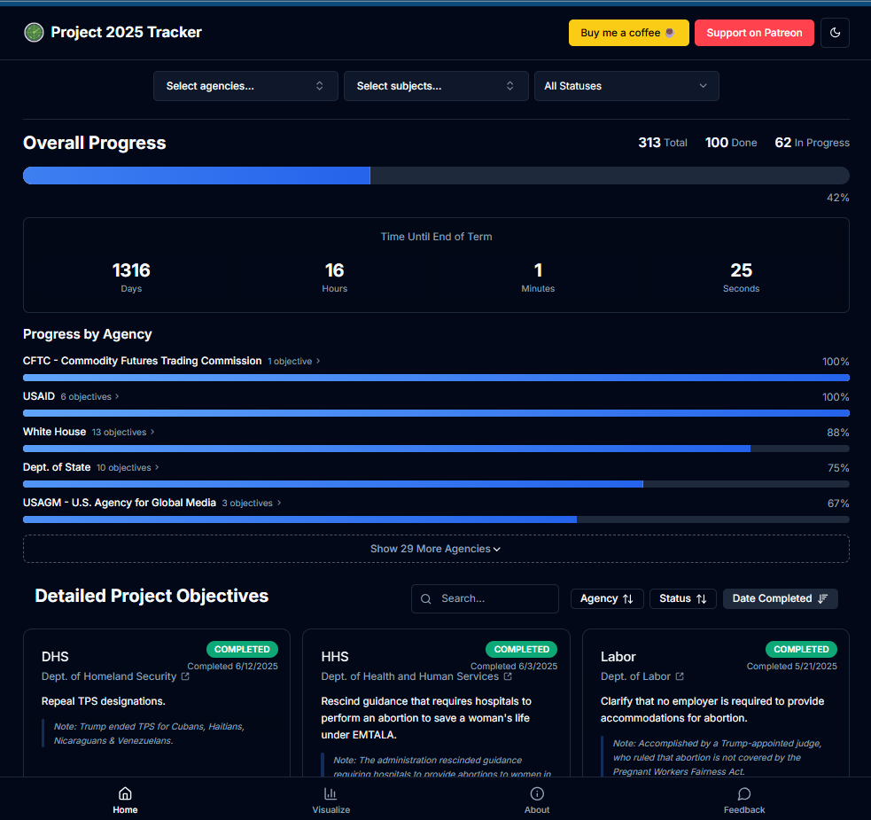Click 'Completed 6/3/2025' date

coord(514,667)
